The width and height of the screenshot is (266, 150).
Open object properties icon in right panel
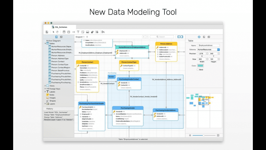[x=199, y=37]
